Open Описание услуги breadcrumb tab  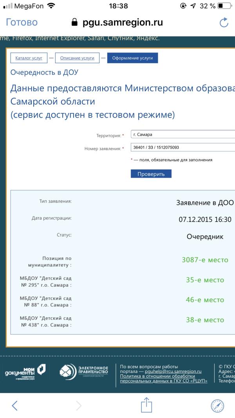(77, 58)
